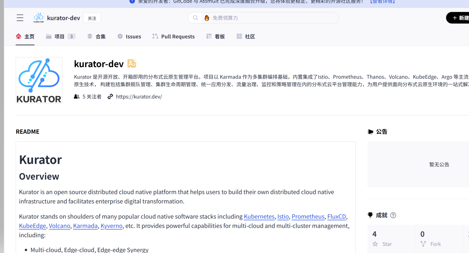The width and height of the screenshot is (469, 253).
Task: Click the Overview heading
Action: point(39,176)
